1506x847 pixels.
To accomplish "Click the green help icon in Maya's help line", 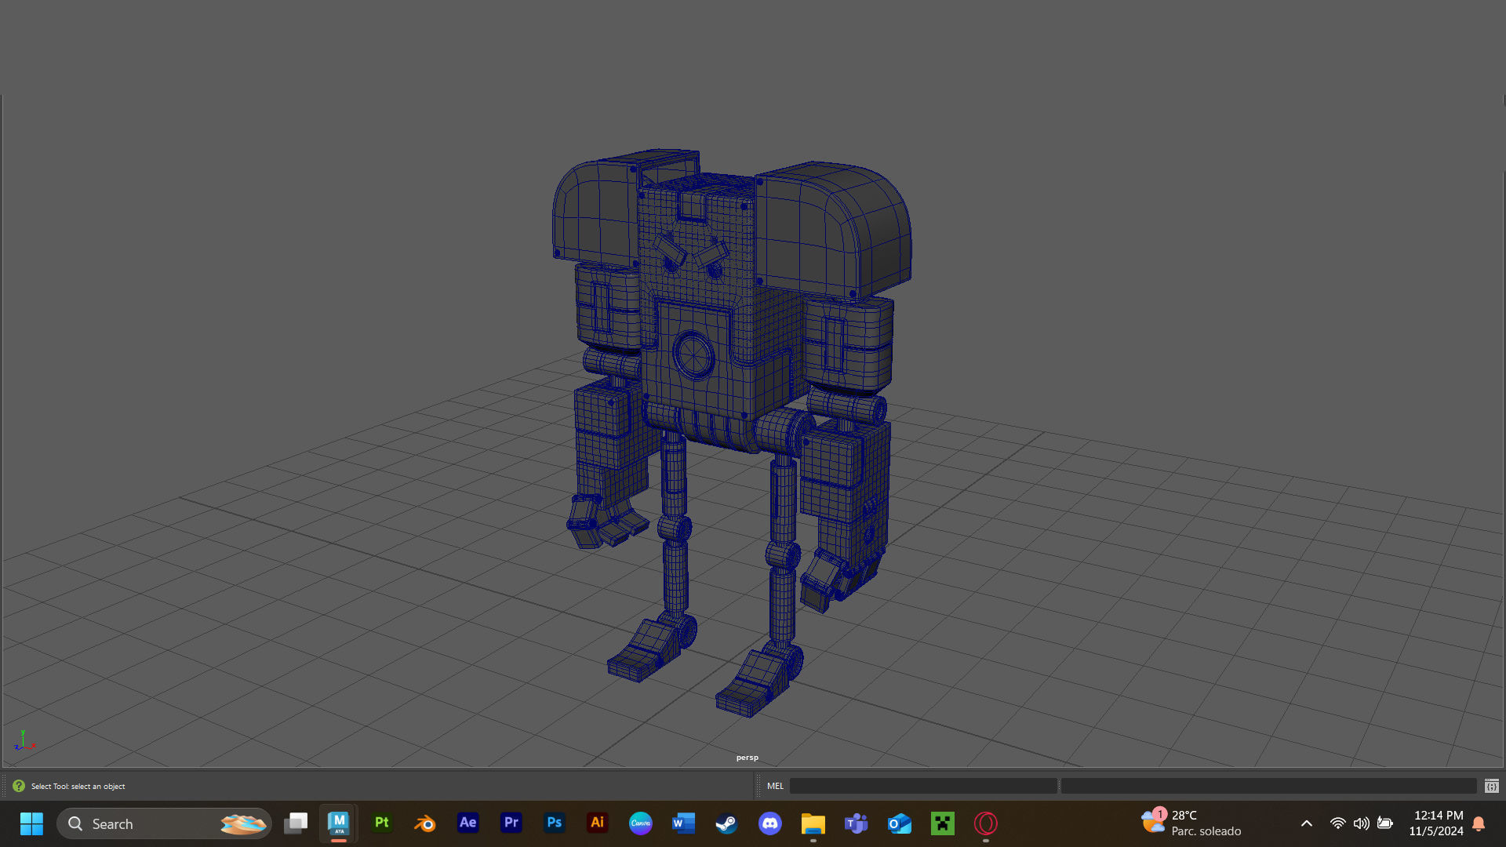I will [x=19, y=786].
